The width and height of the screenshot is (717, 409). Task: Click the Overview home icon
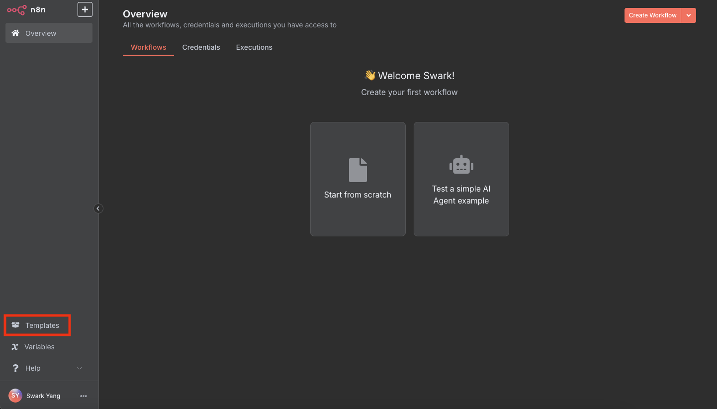pyautogui.click(x=15, y=33)
